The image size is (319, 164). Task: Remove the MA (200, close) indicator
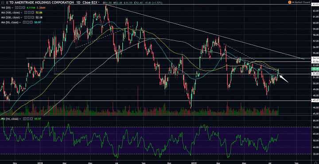click(x=33, y=17)
